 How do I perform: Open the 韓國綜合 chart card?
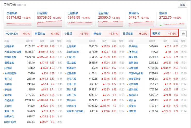[141, 19]
